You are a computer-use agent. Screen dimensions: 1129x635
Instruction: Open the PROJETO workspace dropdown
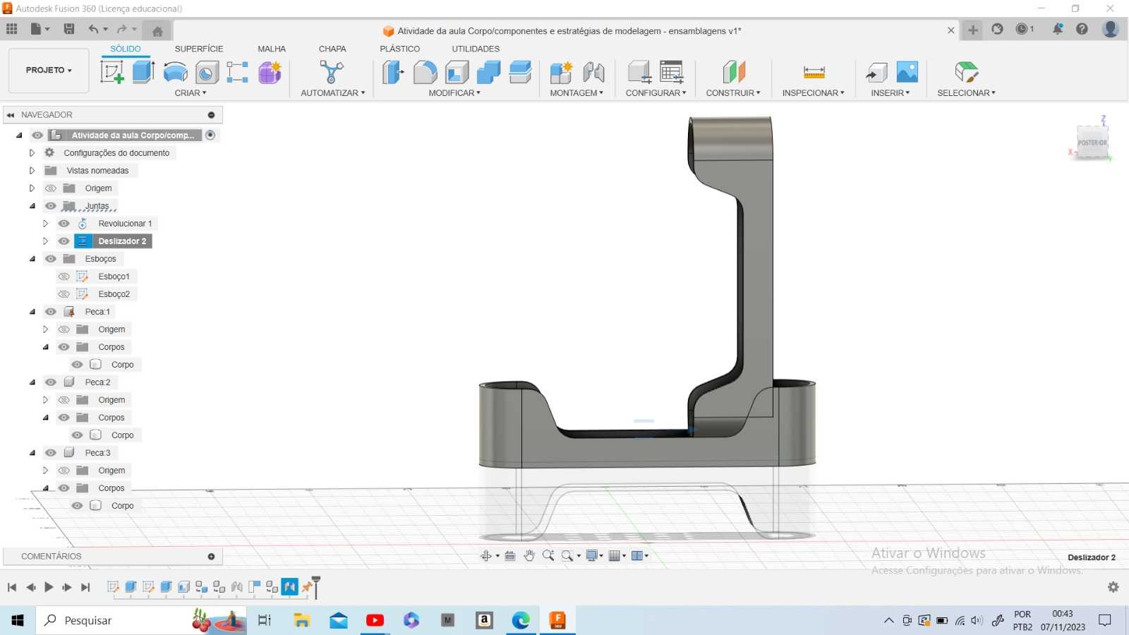click(49, 70)
